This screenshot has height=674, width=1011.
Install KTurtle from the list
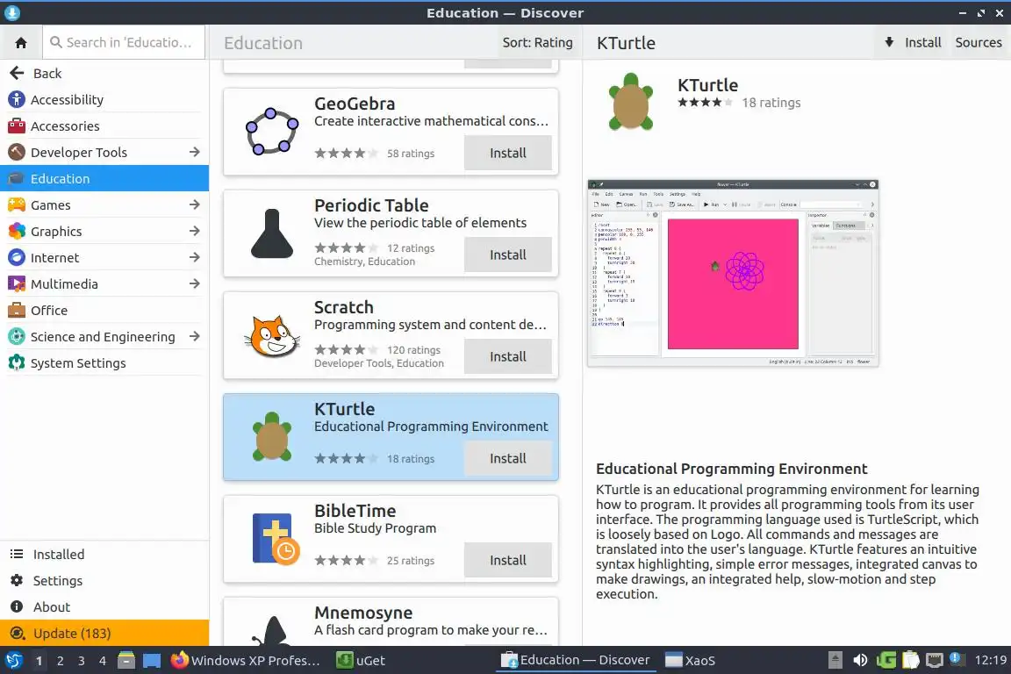[507, 459]
